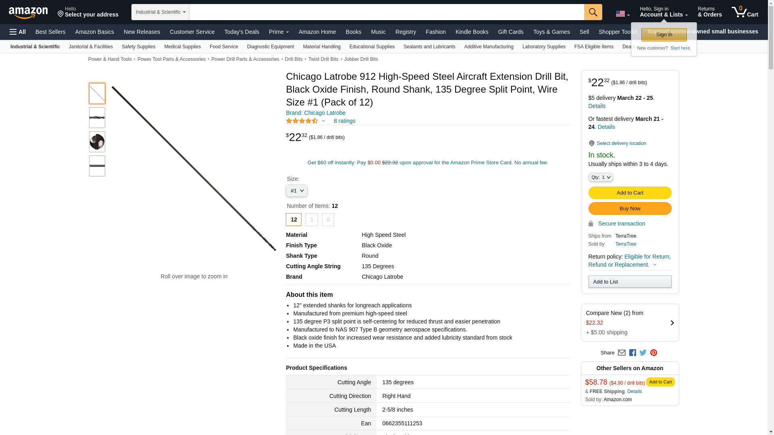Select the second product thumbnail image
Image resolution: width=774 pixels, height=435 pixels.
click(97, 118)
